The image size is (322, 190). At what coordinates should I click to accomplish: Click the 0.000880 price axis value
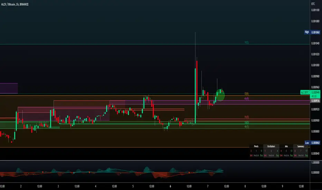coord(315,131)
